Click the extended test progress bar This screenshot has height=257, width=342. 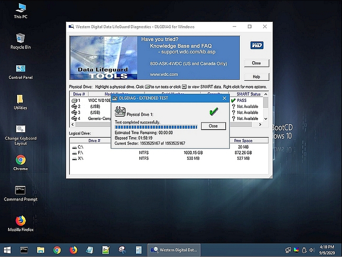[156, 127]
